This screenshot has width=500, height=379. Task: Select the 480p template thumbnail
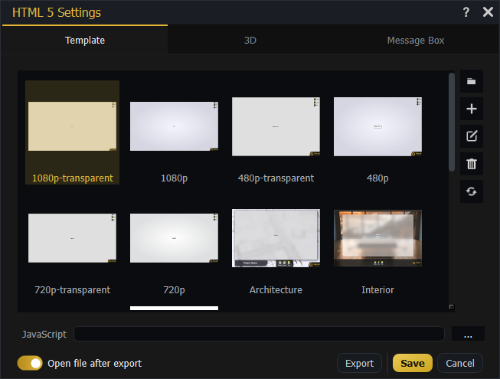377,126
